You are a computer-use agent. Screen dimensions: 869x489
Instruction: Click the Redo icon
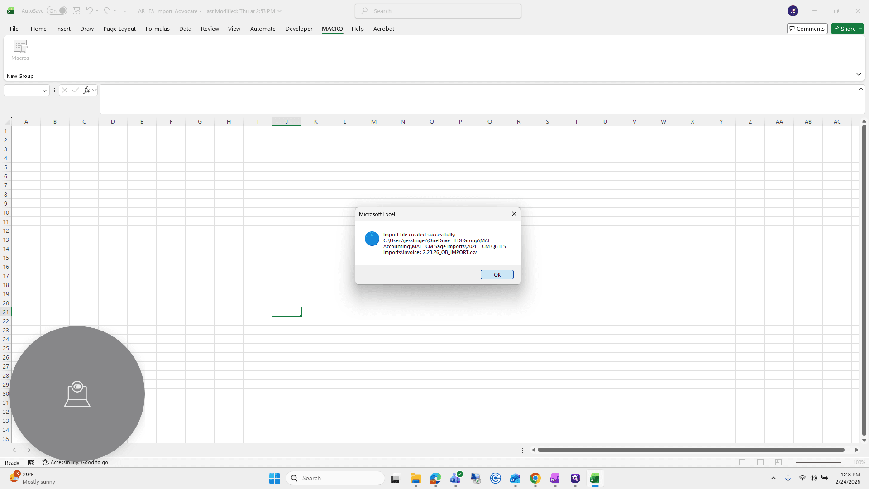click(x=107, y=10)
